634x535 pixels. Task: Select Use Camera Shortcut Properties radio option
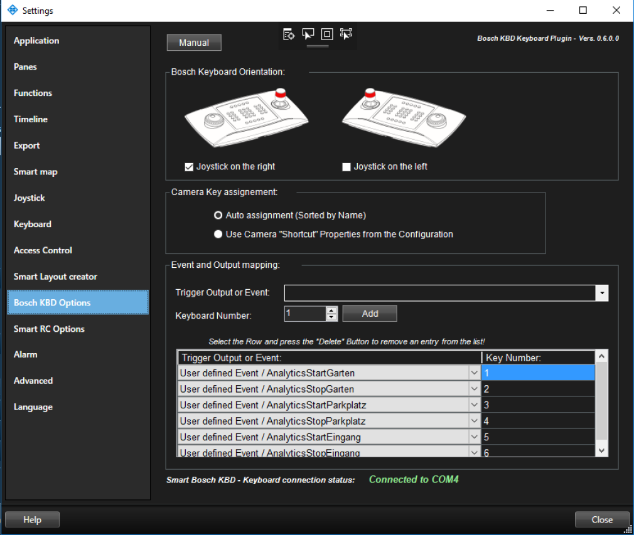point(218,234)
